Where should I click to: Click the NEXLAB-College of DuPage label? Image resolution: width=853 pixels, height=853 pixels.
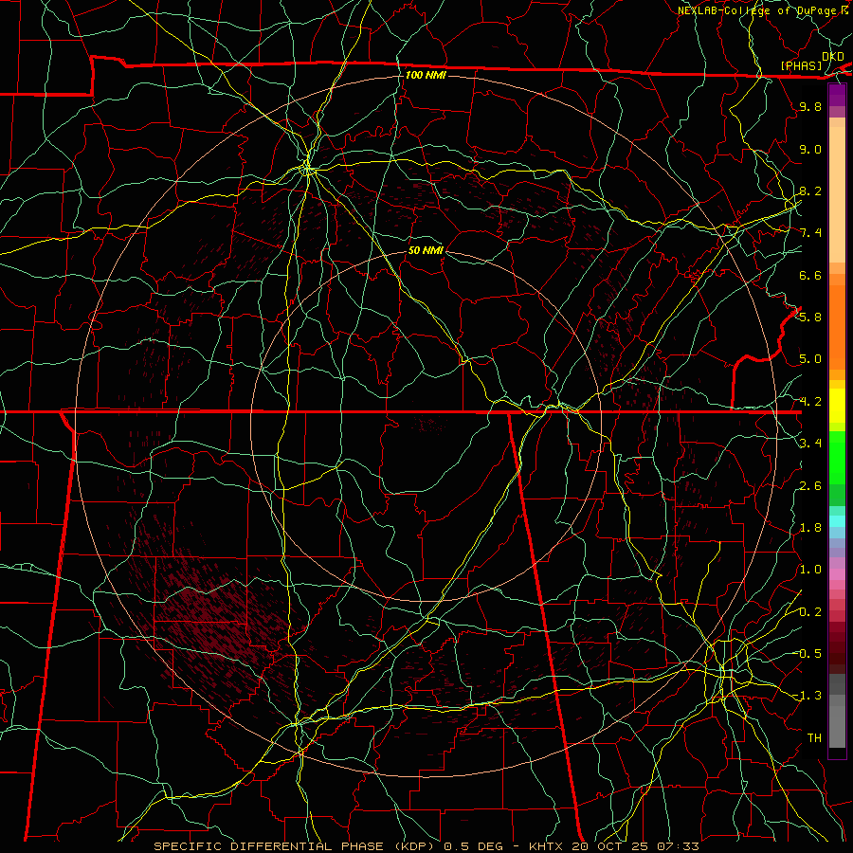point(758,10)
